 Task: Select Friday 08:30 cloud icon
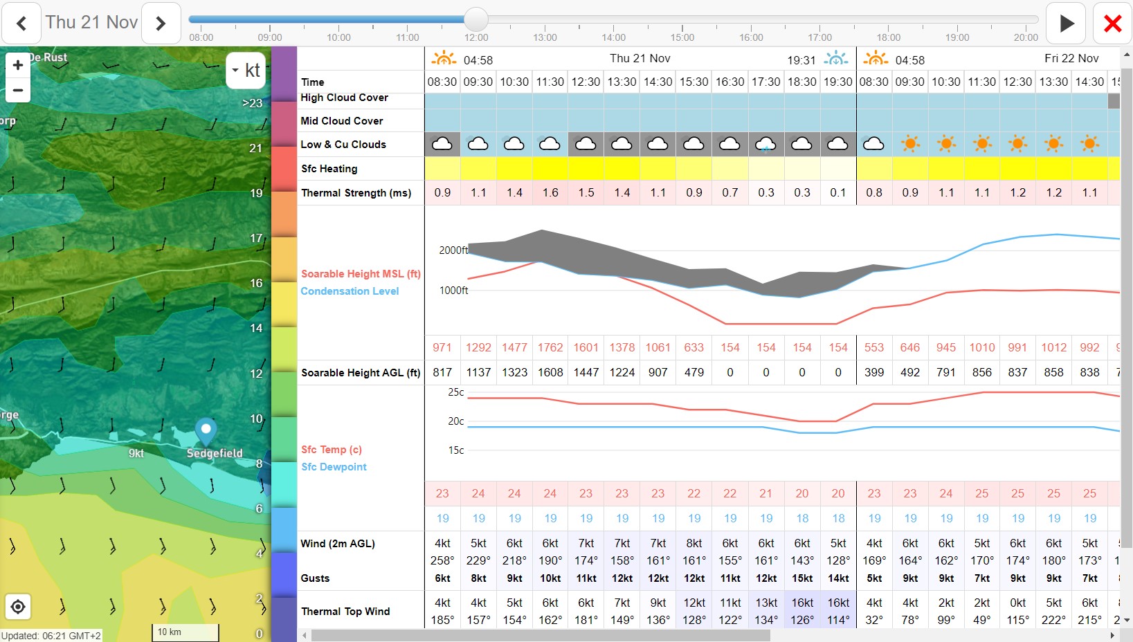[874, 144]
